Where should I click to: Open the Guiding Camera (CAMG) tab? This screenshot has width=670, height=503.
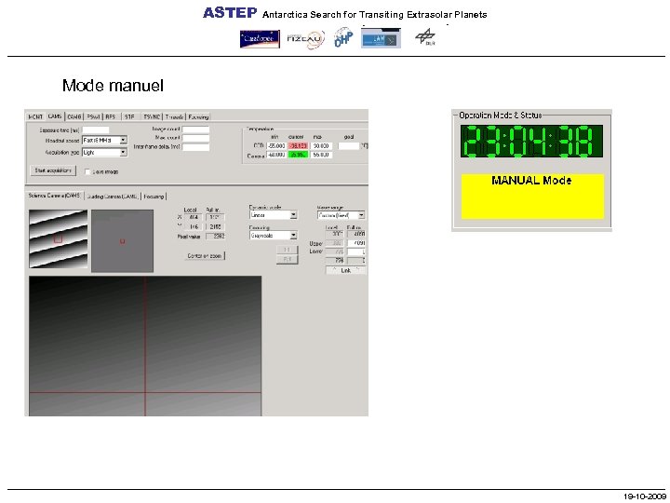tap(113, 197)
